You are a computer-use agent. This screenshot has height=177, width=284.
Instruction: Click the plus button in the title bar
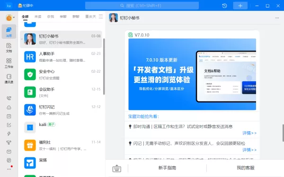coord(240,6)
